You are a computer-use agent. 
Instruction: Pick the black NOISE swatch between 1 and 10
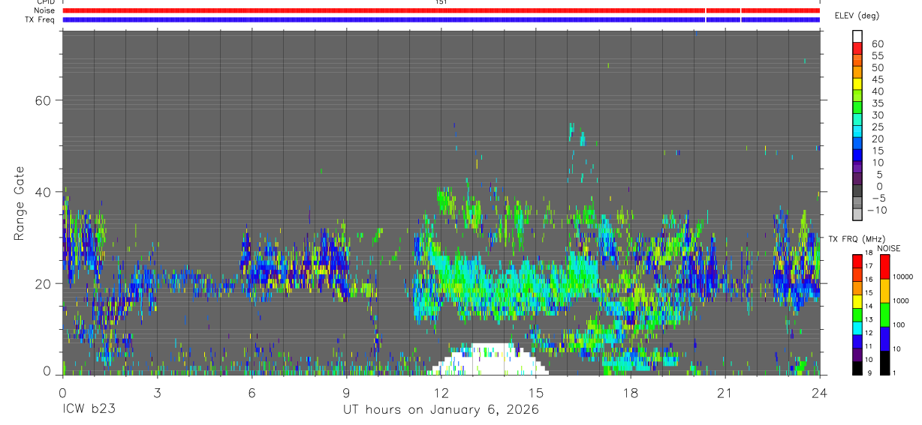[x=884, y=362]
